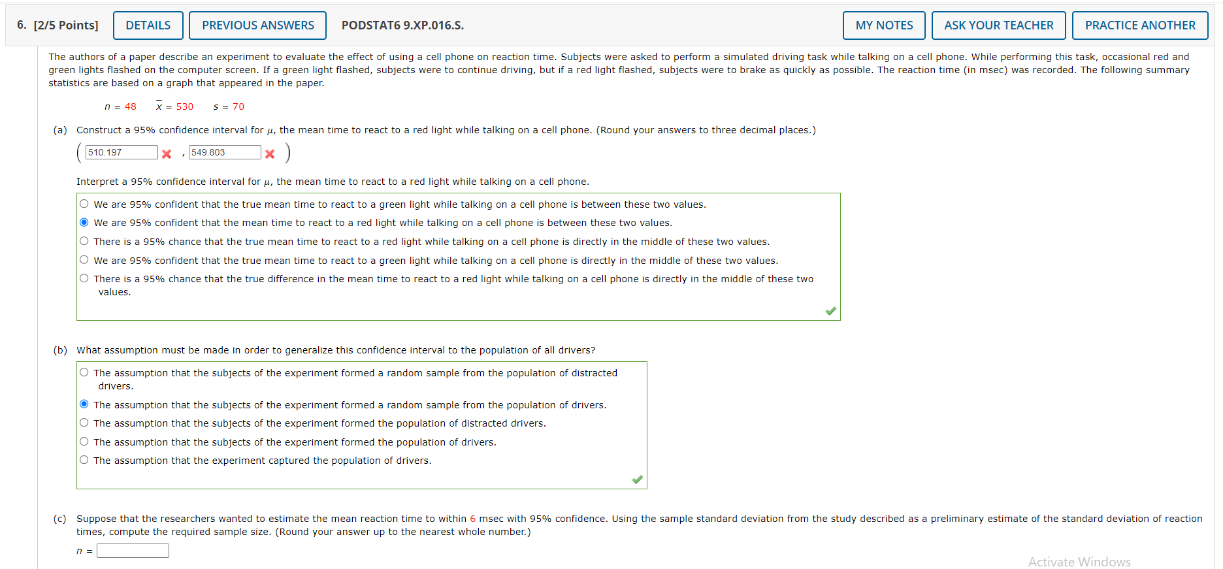Click PRACTICE ANOTHER version
The image size is (1223, 569).
tap(1140, 25)
